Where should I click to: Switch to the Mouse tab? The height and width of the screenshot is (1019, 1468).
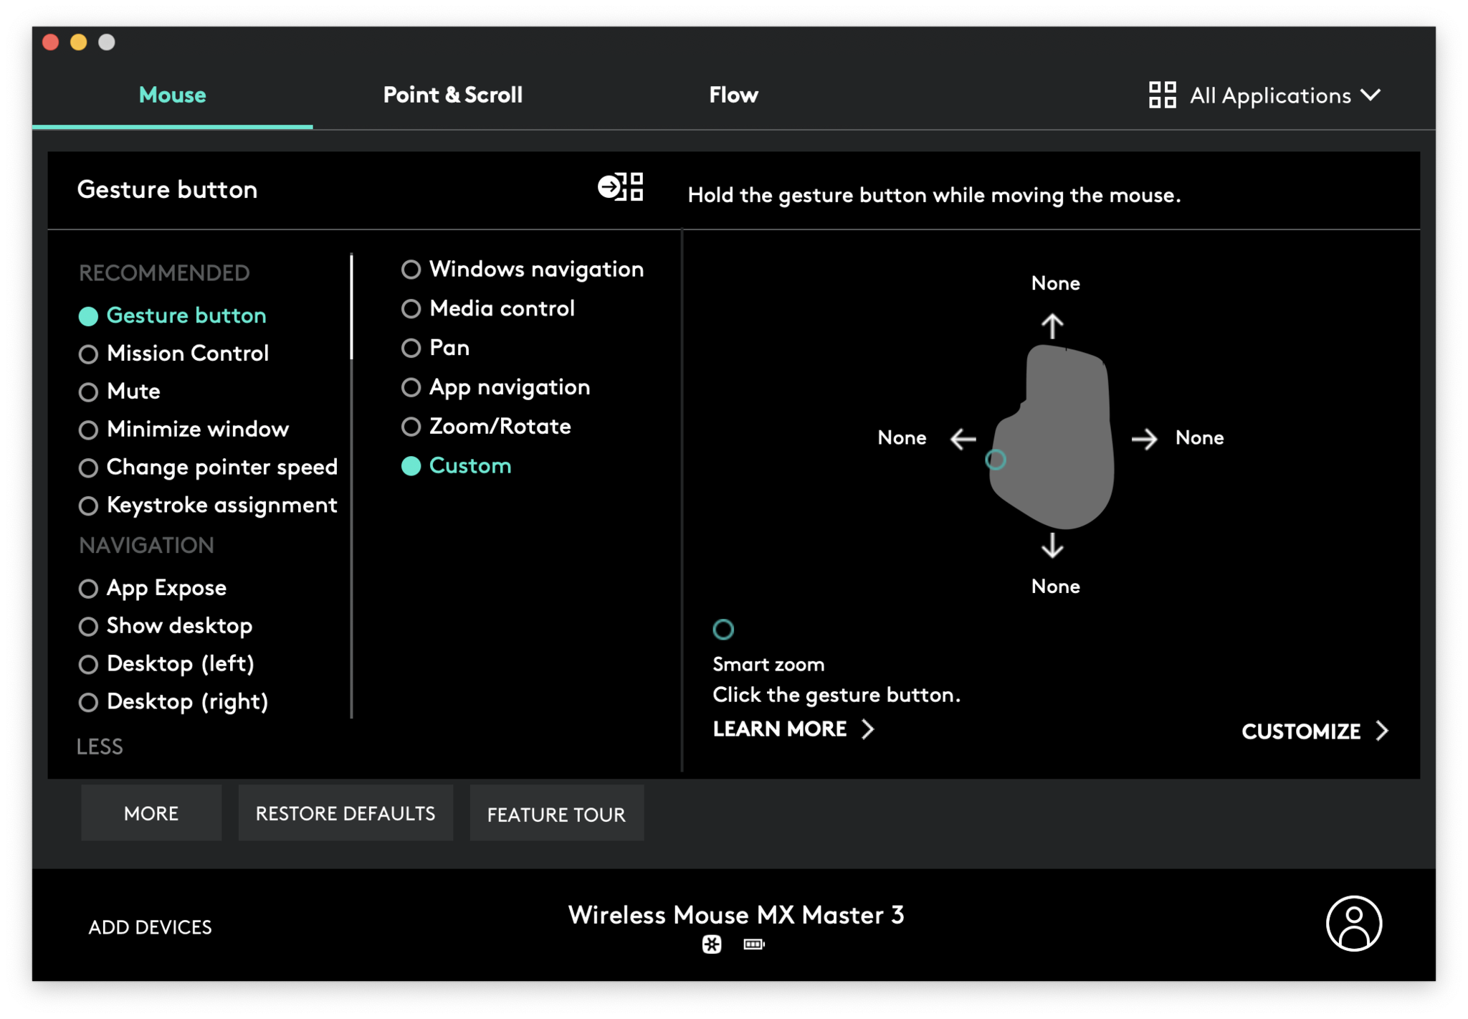173,95
